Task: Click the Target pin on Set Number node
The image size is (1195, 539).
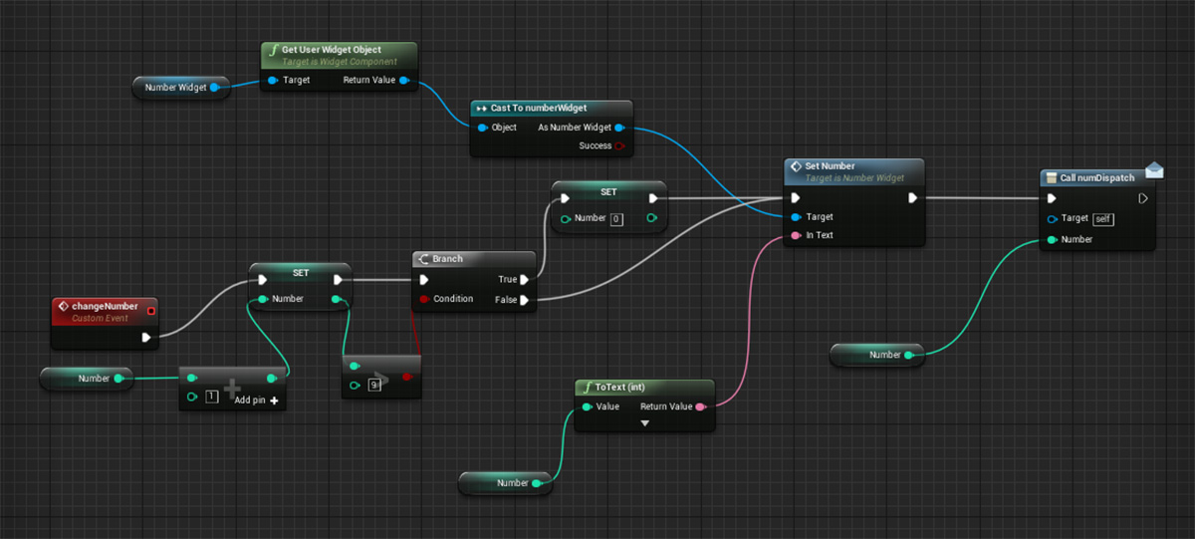Action: pos(795,216)
